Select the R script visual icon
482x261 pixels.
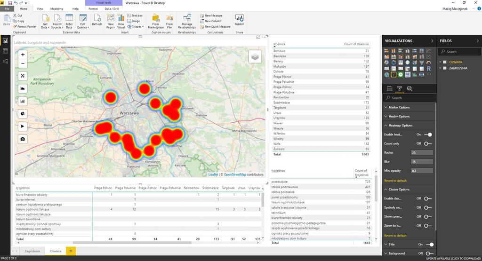pos(428,69)
